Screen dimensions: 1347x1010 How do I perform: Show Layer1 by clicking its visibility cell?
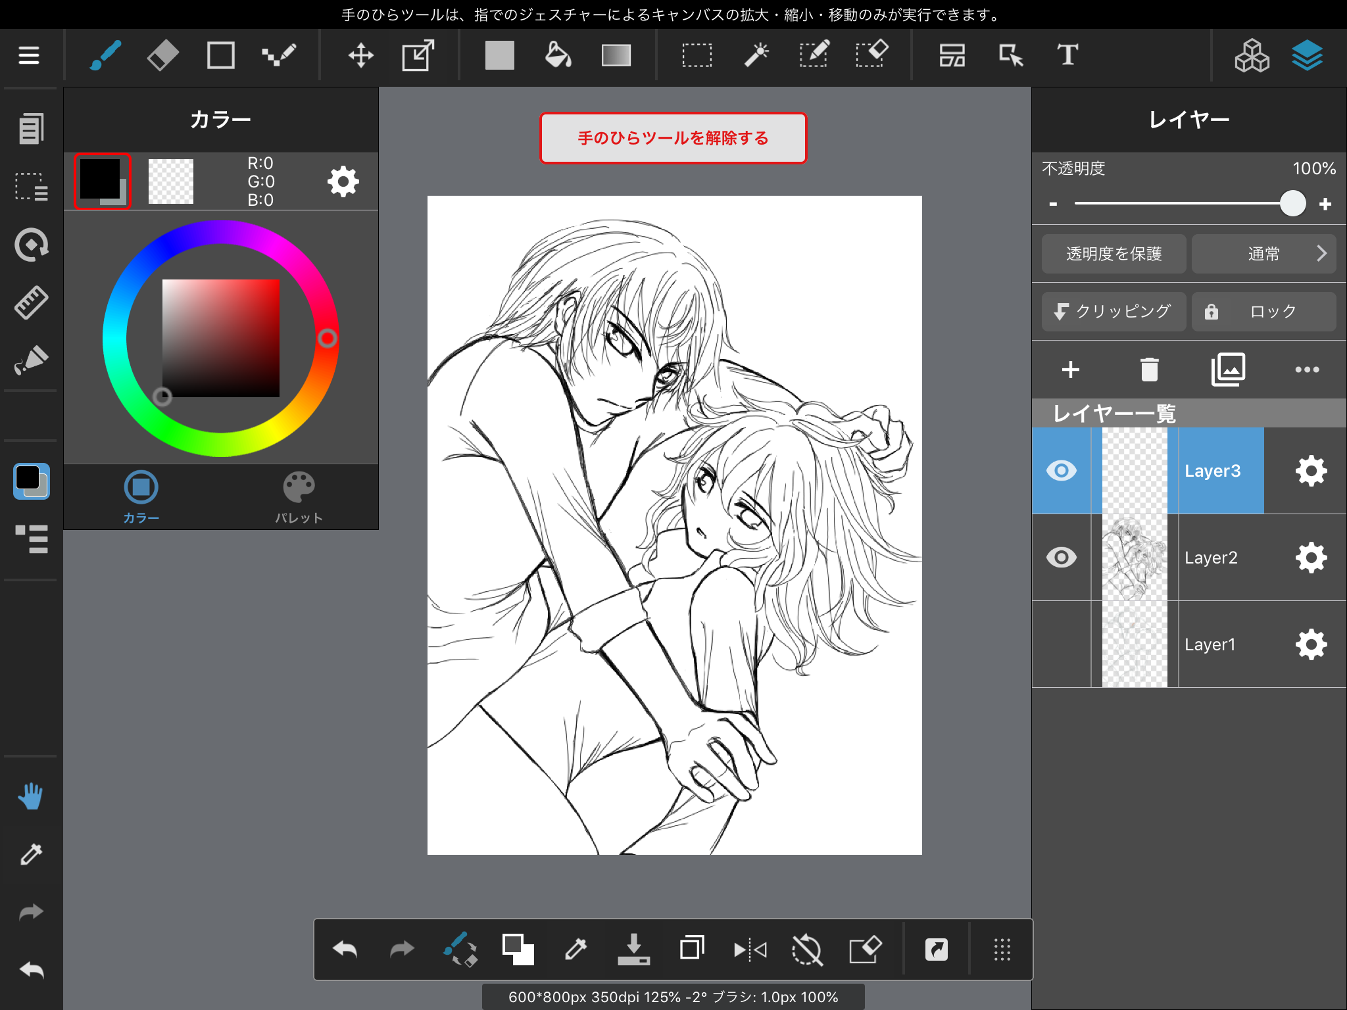pos(1061,644)
